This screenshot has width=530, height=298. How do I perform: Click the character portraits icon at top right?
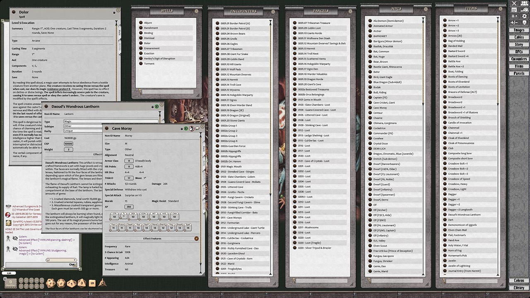pos(524,4)
